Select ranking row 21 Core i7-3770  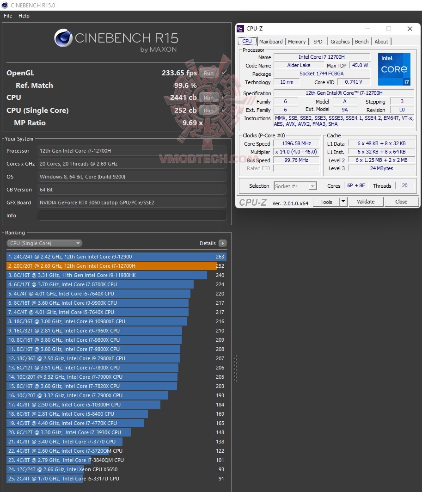tap(116, 442)
